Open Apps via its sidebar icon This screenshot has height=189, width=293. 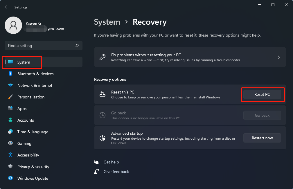click(x=10, y=109)
